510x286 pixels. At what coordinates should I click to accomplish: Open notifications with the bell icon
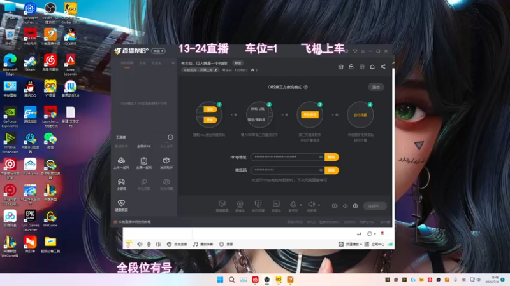point(372,67)
